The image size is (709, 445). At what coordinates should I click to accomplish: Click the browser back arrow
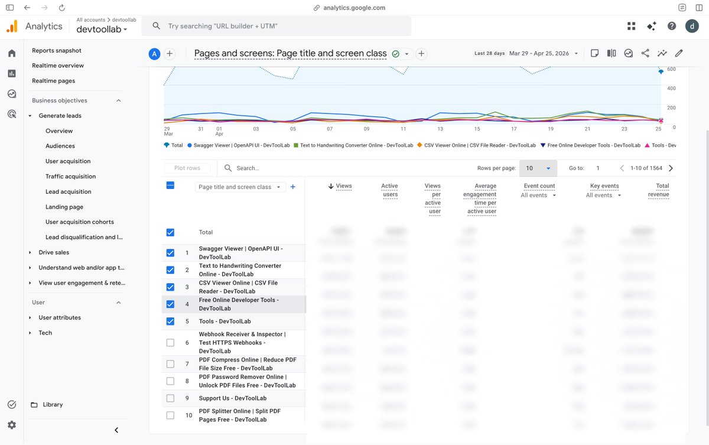click(x=27, y=8)
